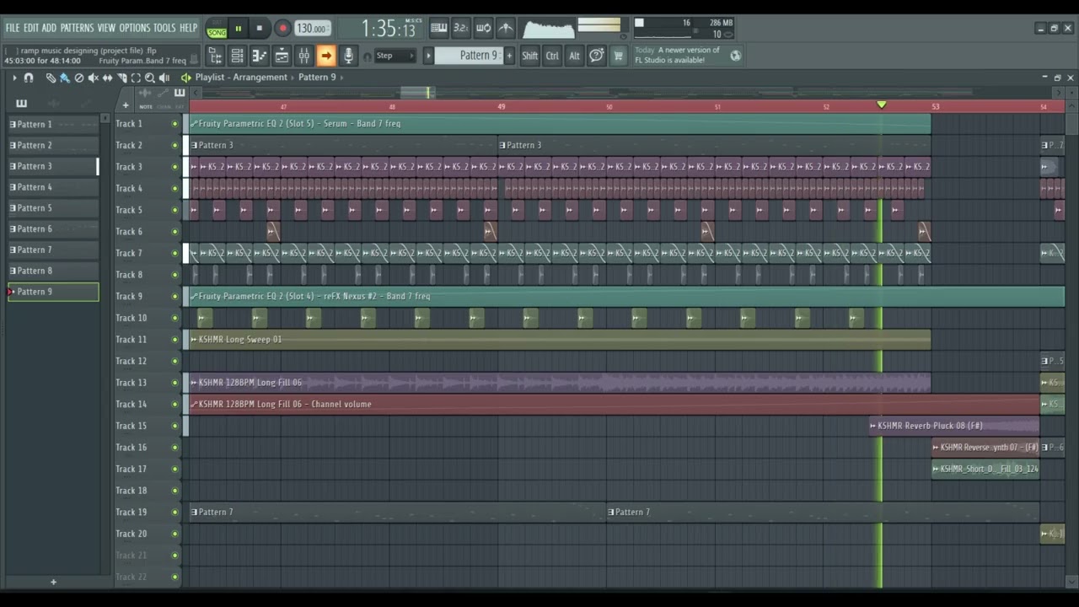Choose the Select tool

click(x=136, y=78)
